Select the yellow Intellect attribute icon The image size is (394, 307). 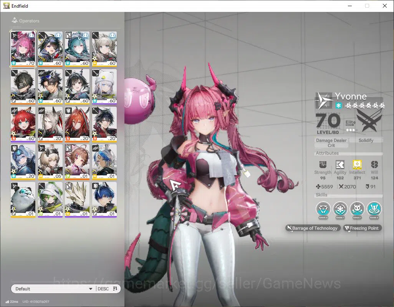[357, 164]
